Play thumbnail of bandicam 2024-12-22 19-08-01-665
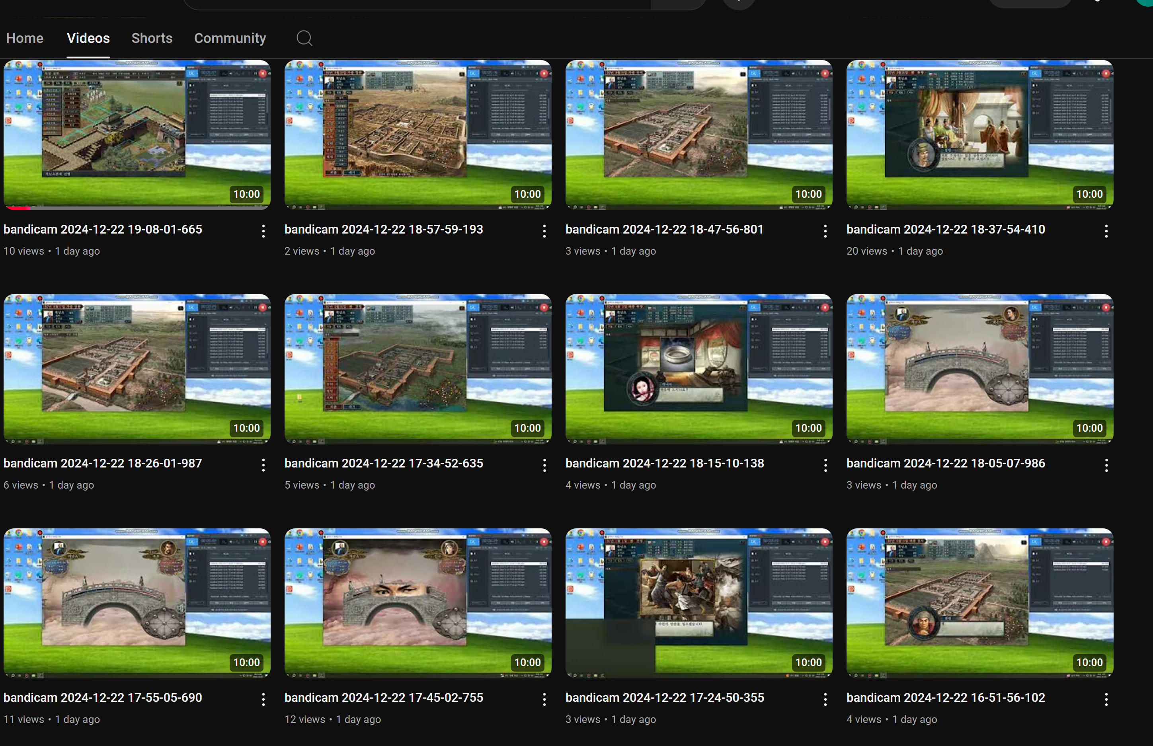Screen dimensions: 1153x746 [x=137, y=134]
